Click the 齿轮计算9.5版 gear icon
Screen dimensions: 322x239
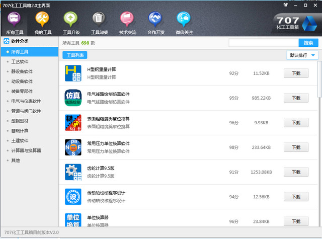pyautogui.click(x=73, y=172)
